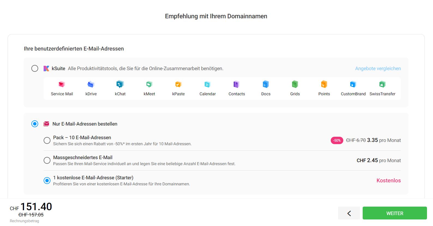Click the Rechnungsbetrag label
Viewport: 433px width, 226px height.
point(24,221)
